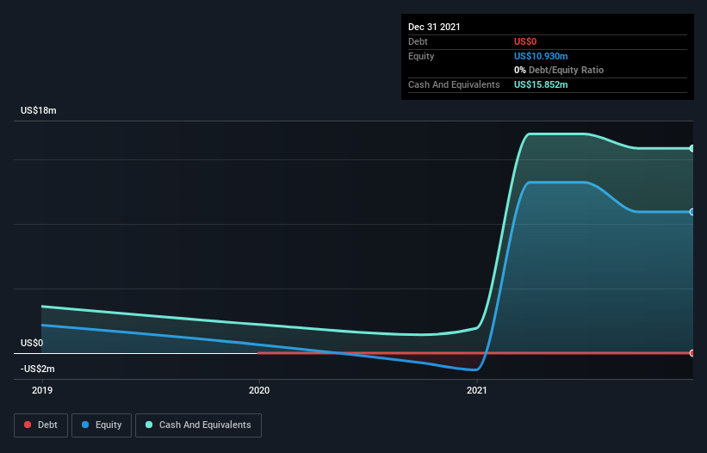The width and height of the screenshot is (707, 453).
Task: Click the 0% Debt/Equity Ratio text
Action: 559,70
